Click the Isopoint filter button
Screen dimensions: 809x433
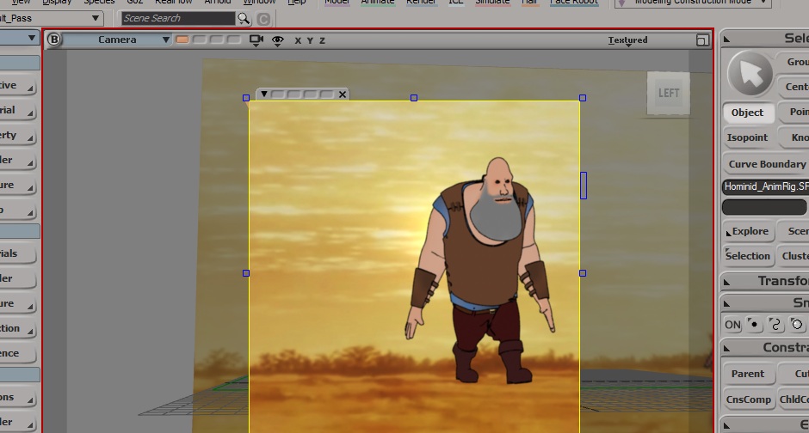(x=748, y=137)
